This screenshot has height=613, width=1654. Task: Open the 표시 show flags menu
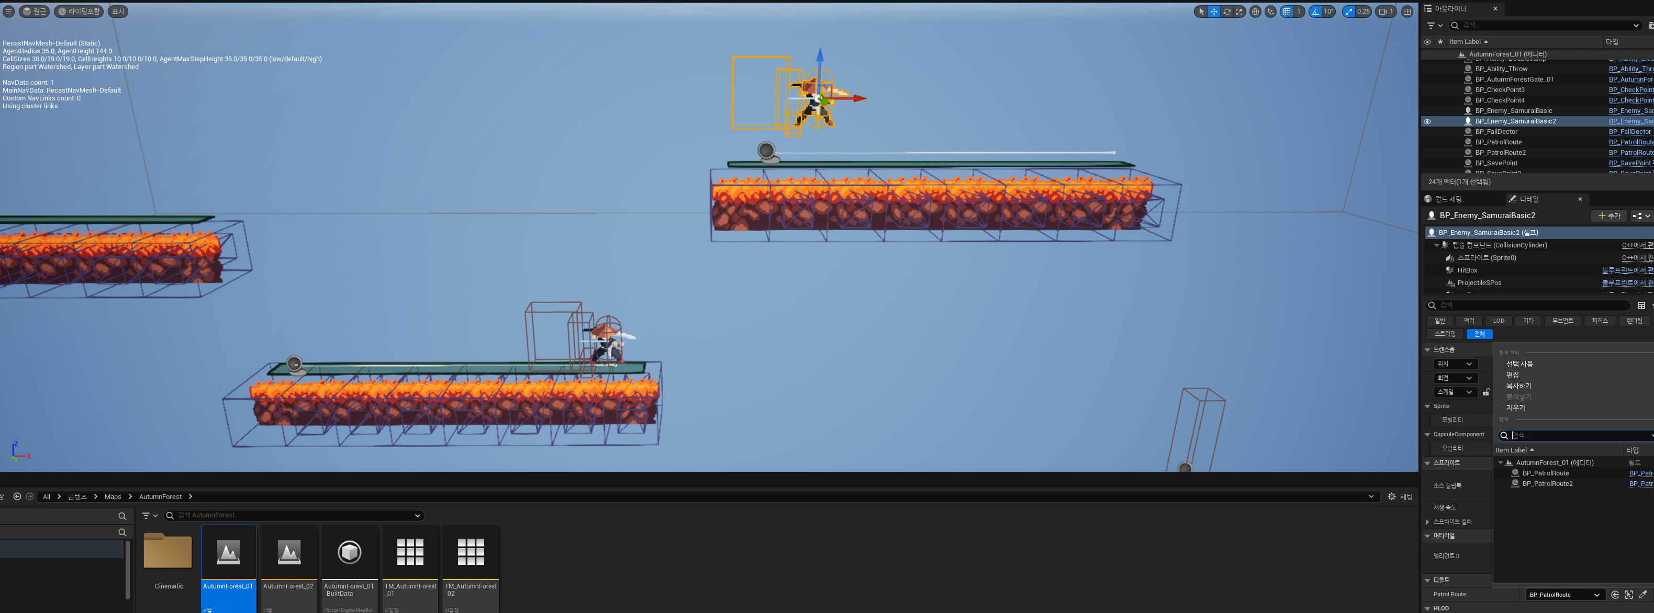[x=118, y=12]
